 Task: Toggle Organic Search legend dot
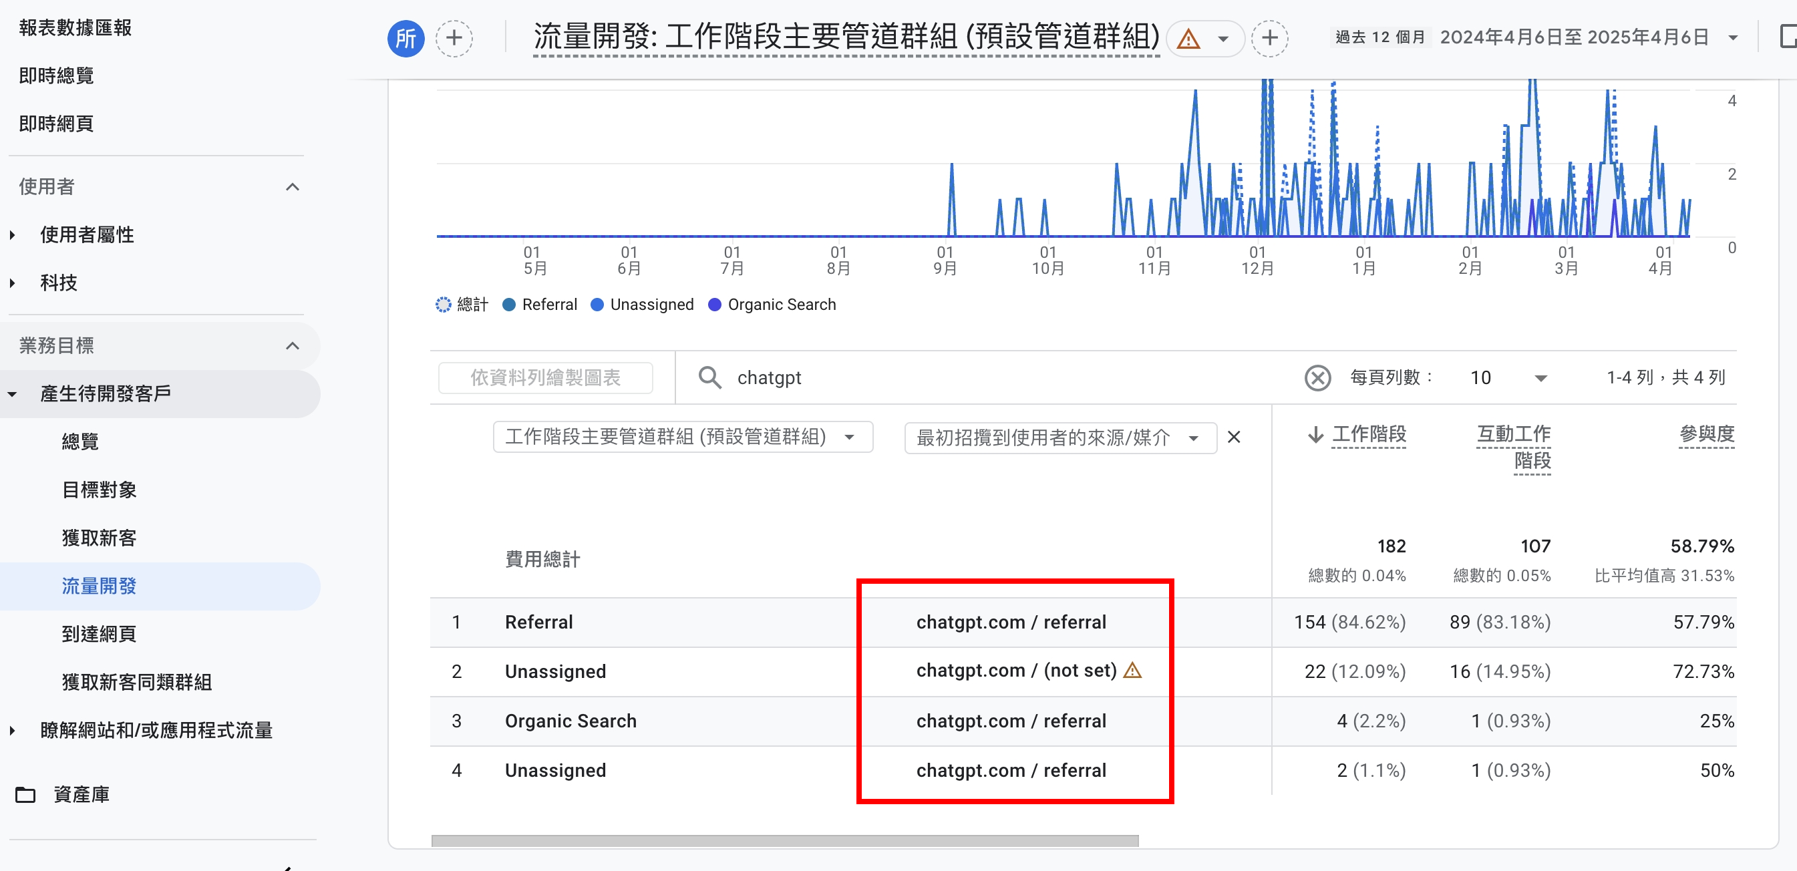[x=714, y=305]
